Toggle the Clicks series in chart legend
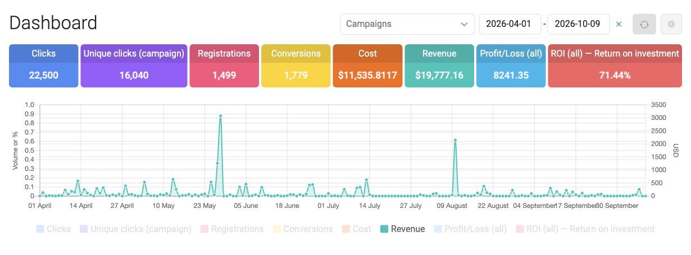The width and height of the screenshot is (691, 255). click(53, 229)
